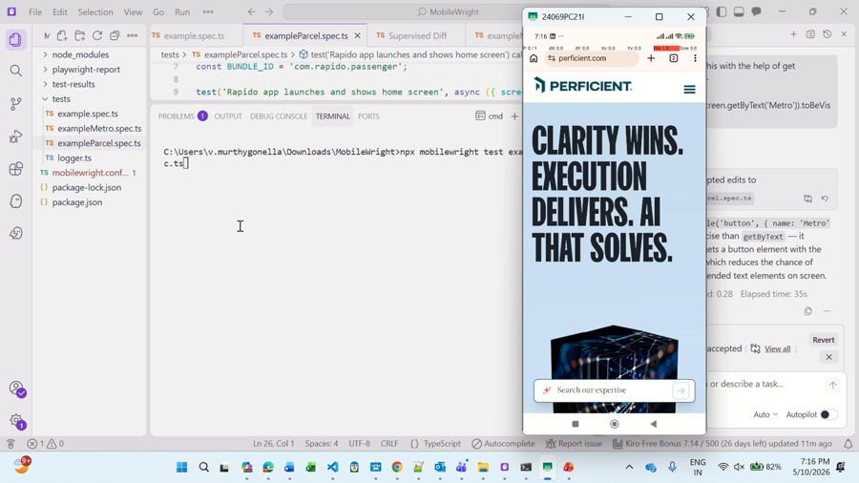Click the Search our expertise field

point(614,390)
